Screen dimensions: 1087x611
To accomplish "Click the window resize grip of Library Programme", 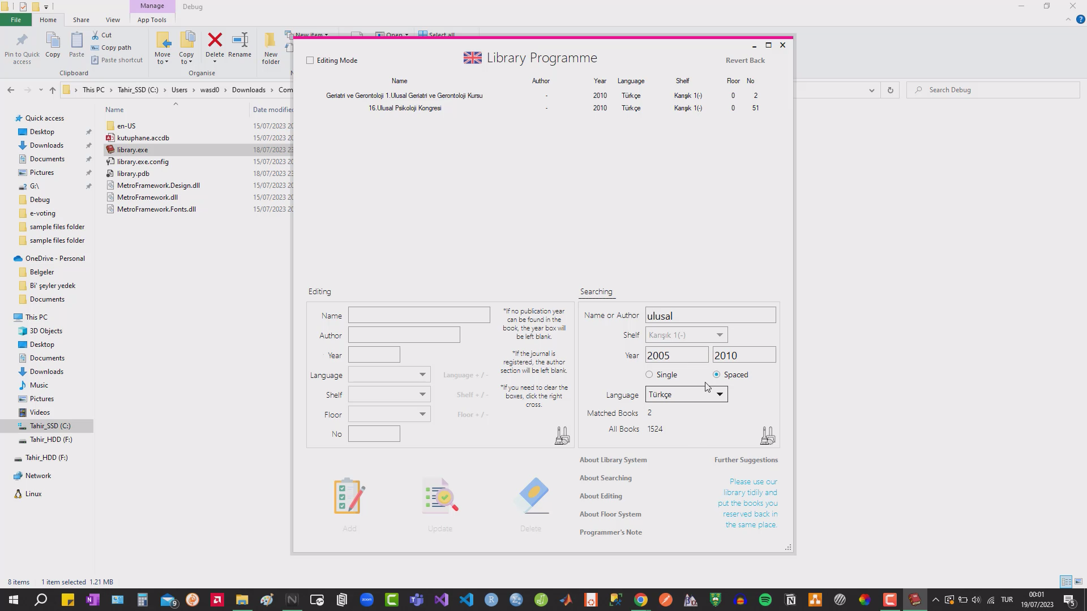I will coord(788,547).
